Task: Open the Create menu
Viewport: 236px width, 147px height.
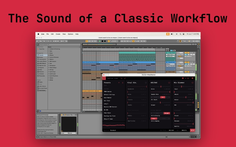Action: pos(58,34)
